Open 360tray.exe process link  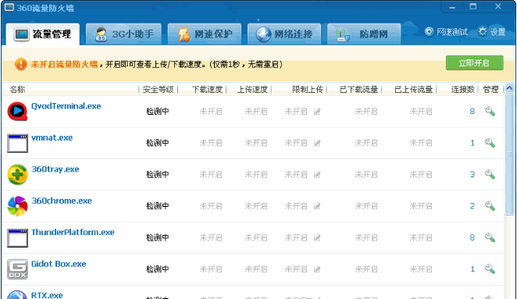click(55, 169)
